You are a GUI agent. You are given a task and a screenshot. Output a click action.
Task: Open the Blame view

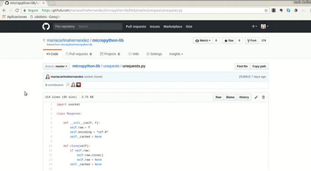pos(230,97)
